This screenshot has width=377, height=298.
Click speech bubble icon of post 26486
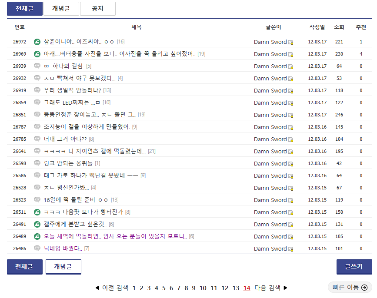(37, 248)
